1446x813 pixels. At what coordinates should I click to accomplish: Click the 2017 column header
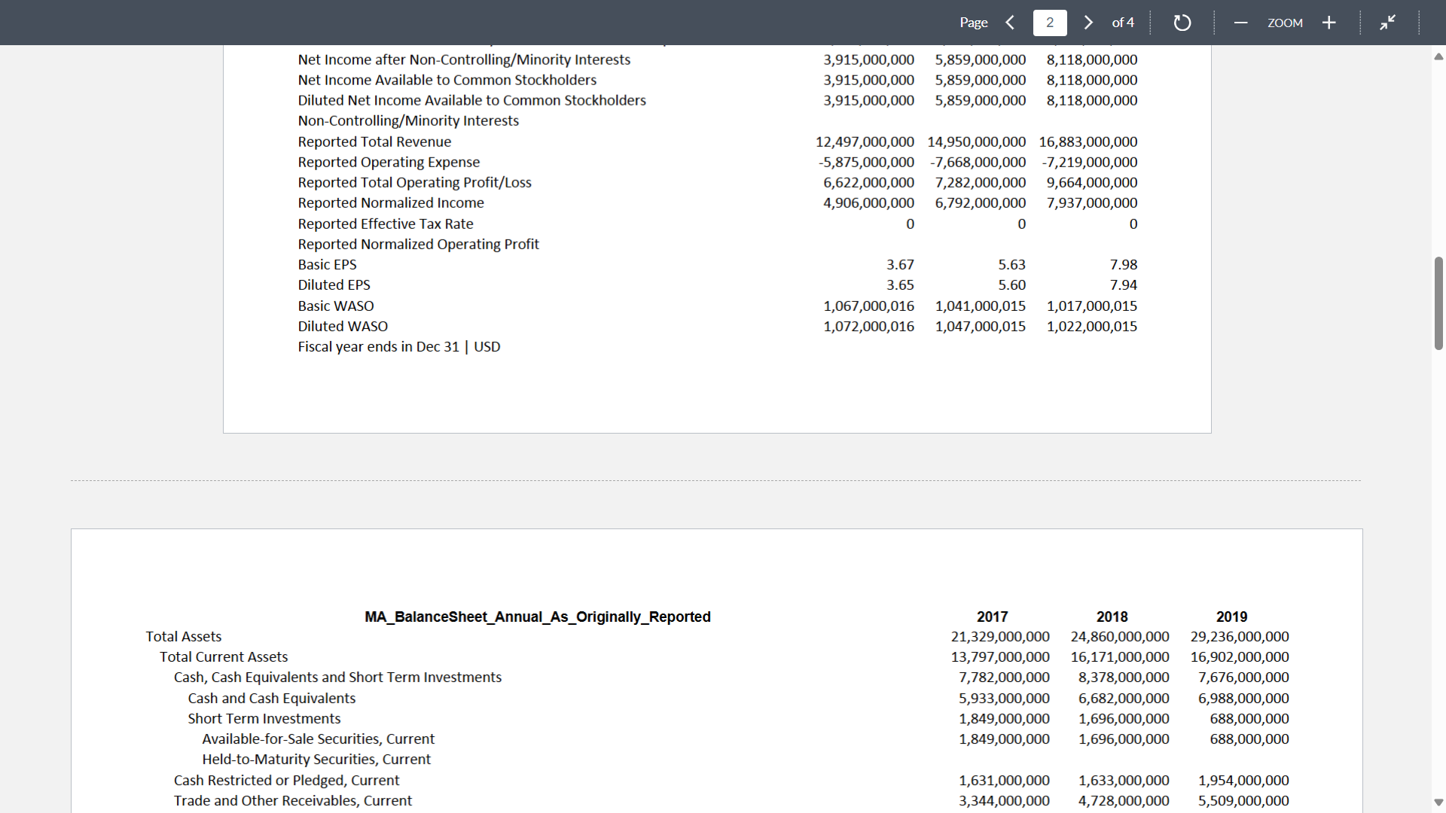pyautogui.click(x=992, y=617)
